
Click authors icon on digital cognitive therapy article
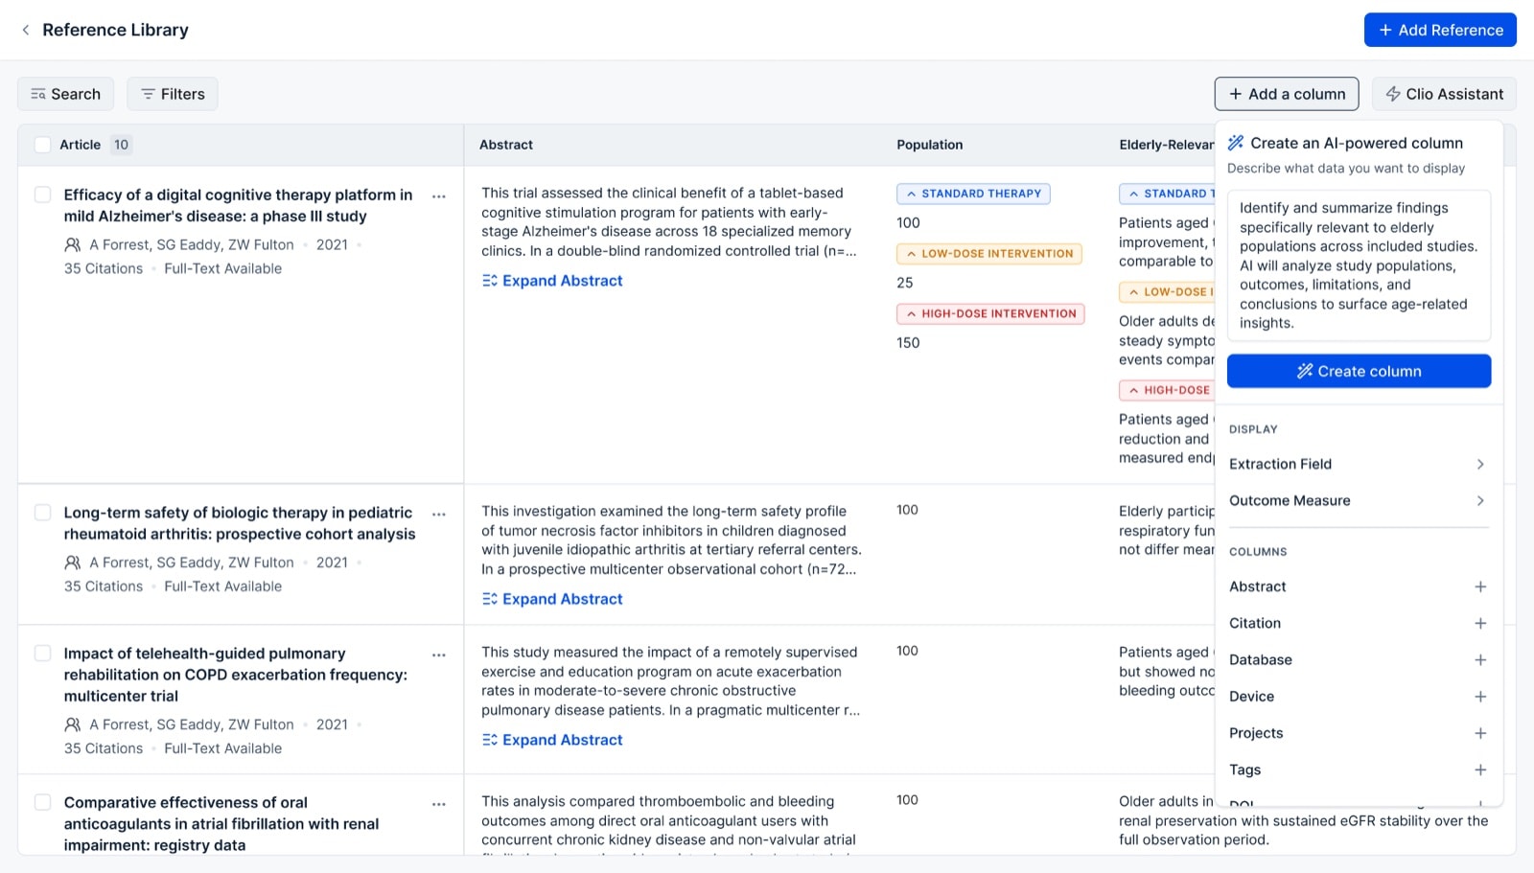click(72, 244)
